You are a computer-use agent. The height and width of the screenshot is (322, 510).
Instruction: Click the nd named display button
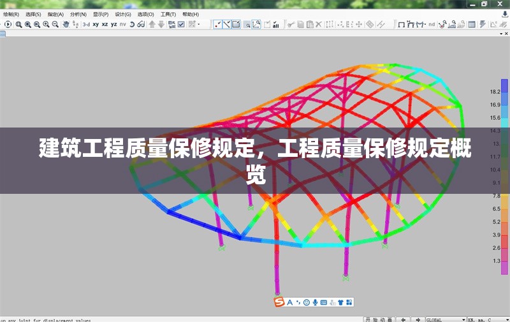pyautogui.click(x=432, y=24)
